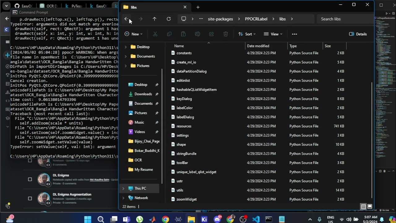The height and width of the screenshot is (223, 396).
Task: Select the dataPartitionDialog file
Action: point(192,71)
